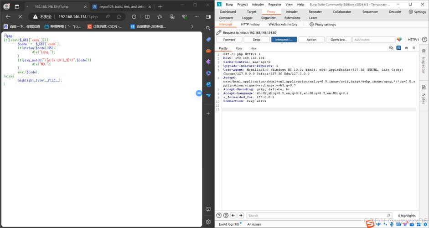Screen dimensions: 429x228
Task: Open the message editor hamburger menu
Action: [x=413, y=48]
